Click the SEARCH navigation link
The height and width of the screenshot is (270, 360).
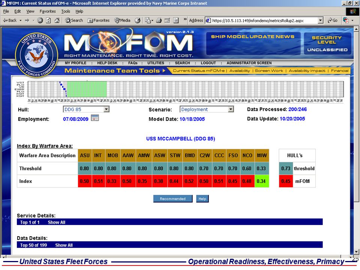182,63
